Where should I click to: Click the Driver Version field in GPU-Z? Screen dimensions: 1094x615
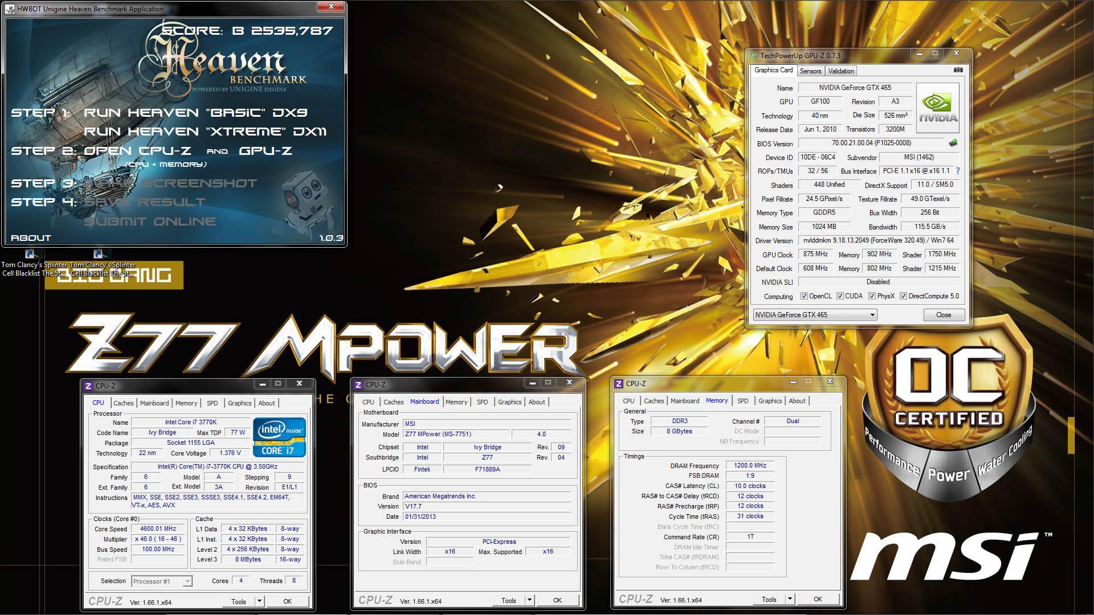coord(878,240)
